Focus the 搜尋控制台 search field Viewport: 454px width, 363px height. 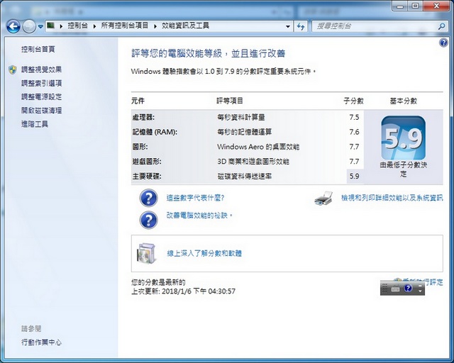click(x=374, y=26)
